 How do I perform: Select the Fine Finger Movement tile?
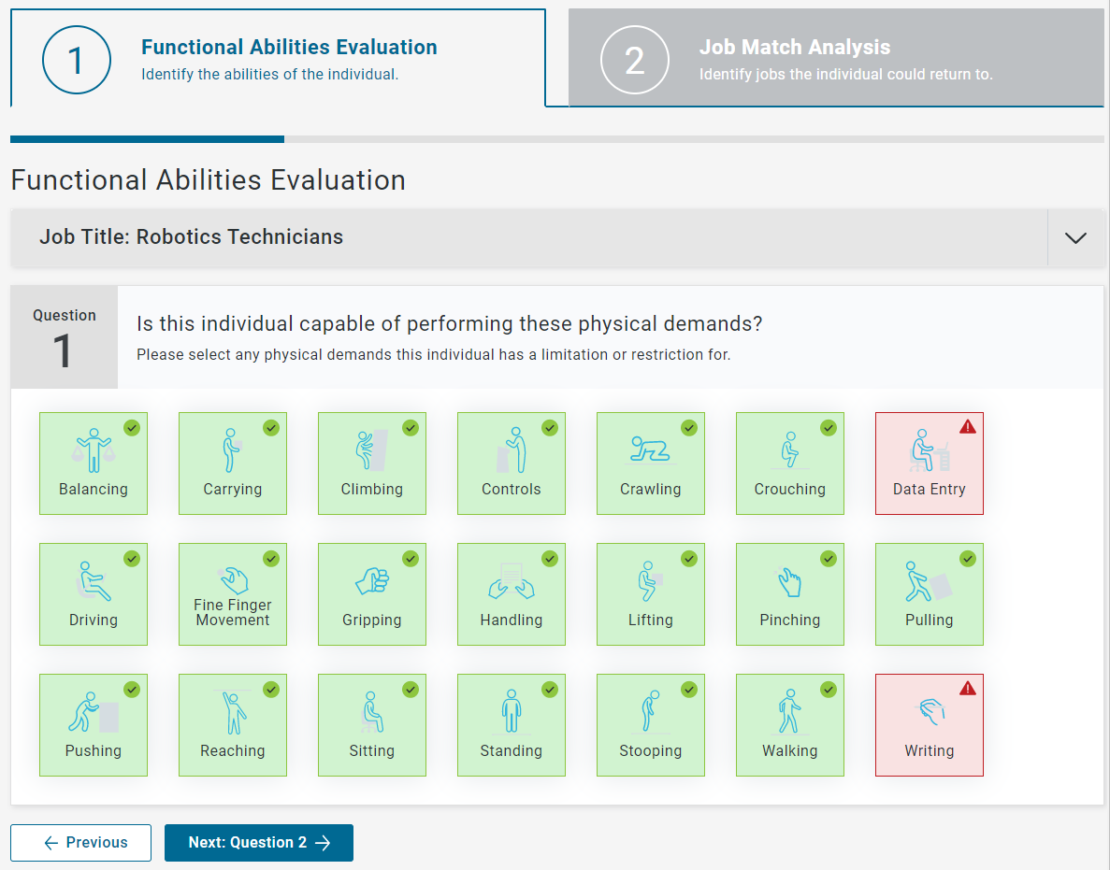coord(233,594)
